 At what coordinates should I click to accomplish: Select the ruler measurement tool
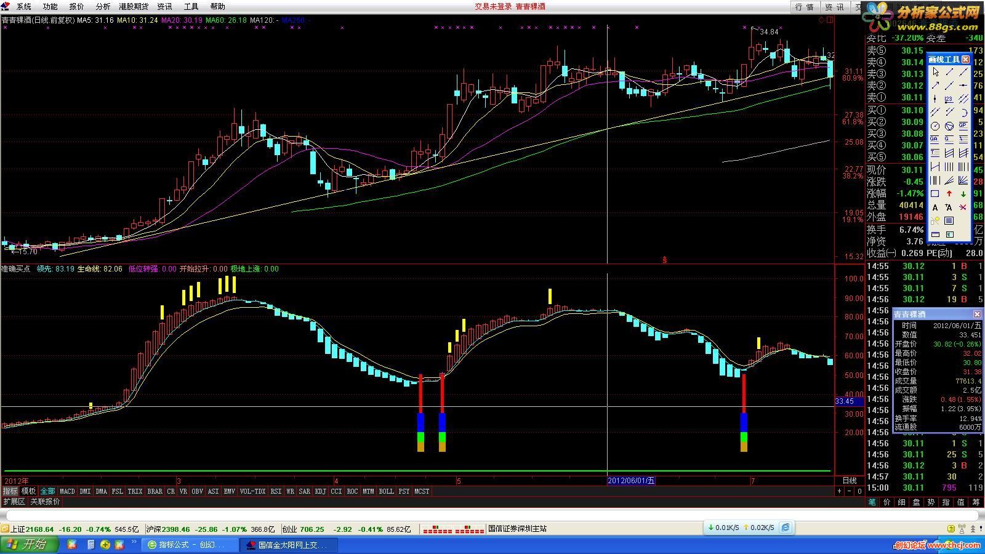(936, 234)
